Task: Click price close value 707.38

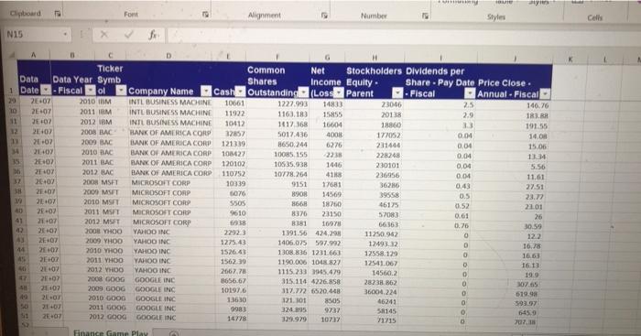Action: point(525,322)
